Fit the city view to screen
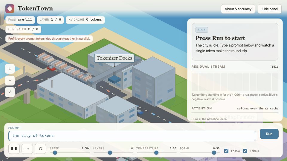The height and width of the screenshot is (161, 287). [x=10, y=92]
